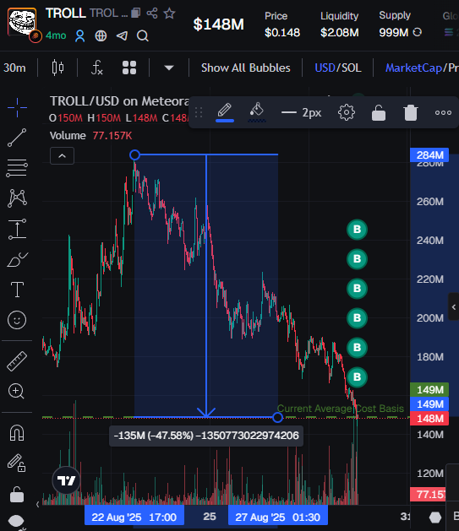This screenshot has height=531, width=459.
Task: Click the Price $0.148 stat
Action: (282, 24)
